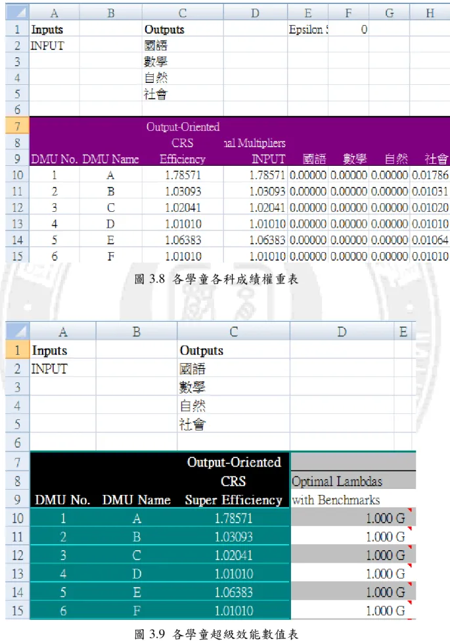Click the 0.01064 multiplier cell
This screenshot has height=641, width=450.
[430, 240]
